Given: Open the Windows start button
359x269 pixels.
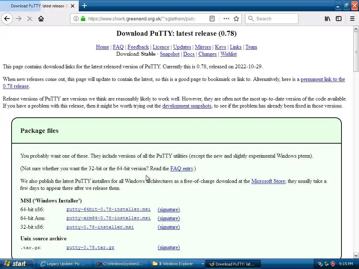Looking at the screenshot, I should point(16,264).
